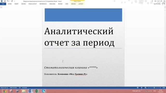Click the text "Исполнитель:"
Image resolution: width=166 pixels, height=93 pixels.
pyautogui.click(x=51, y=74)
